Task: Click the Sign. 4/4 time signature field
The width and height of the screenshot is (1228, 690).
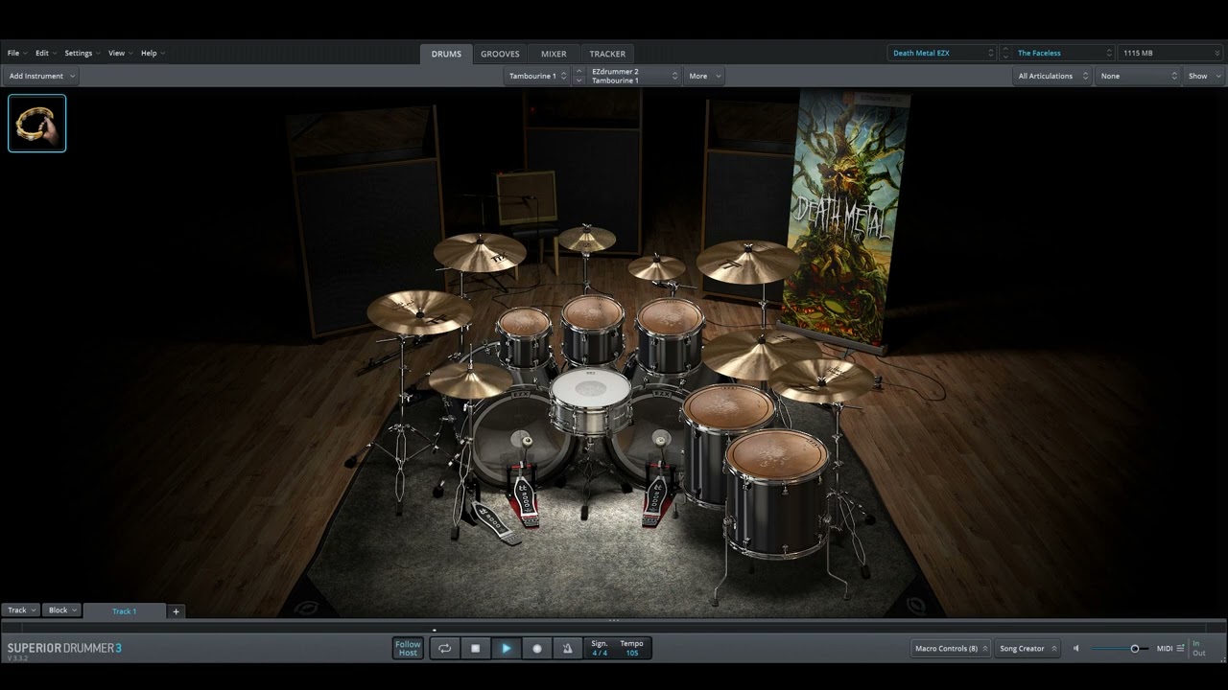Action: (x=600, y=649)
